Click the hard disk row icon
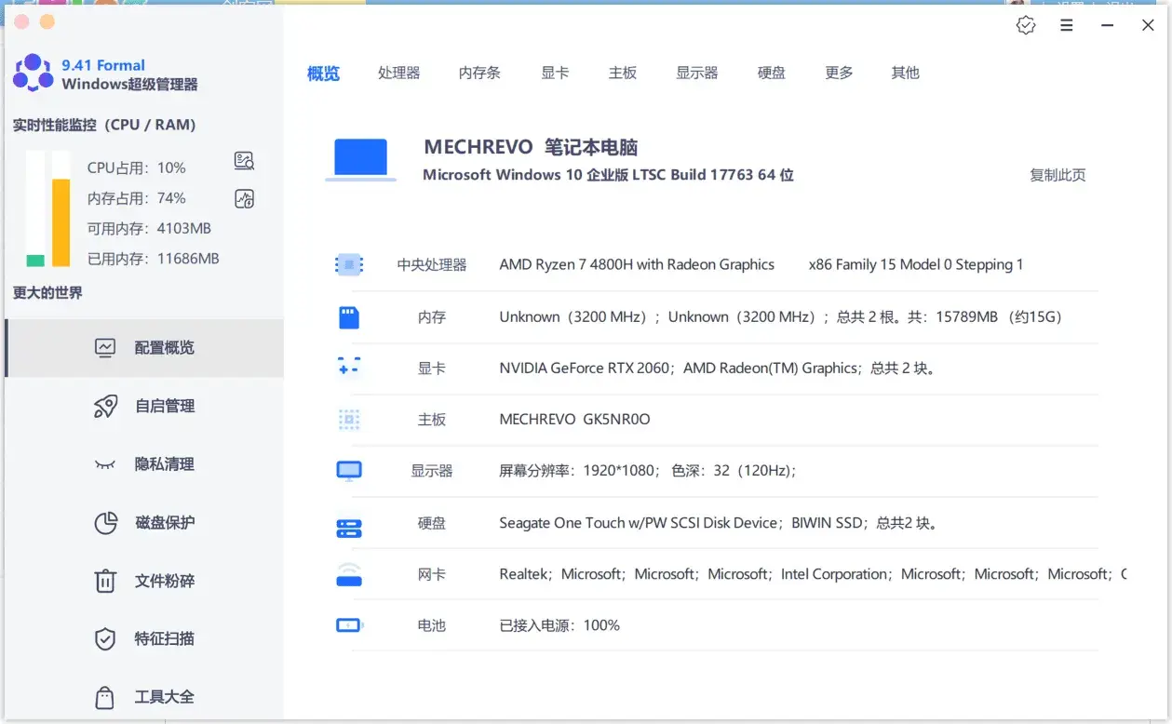 tap(349, 529)
